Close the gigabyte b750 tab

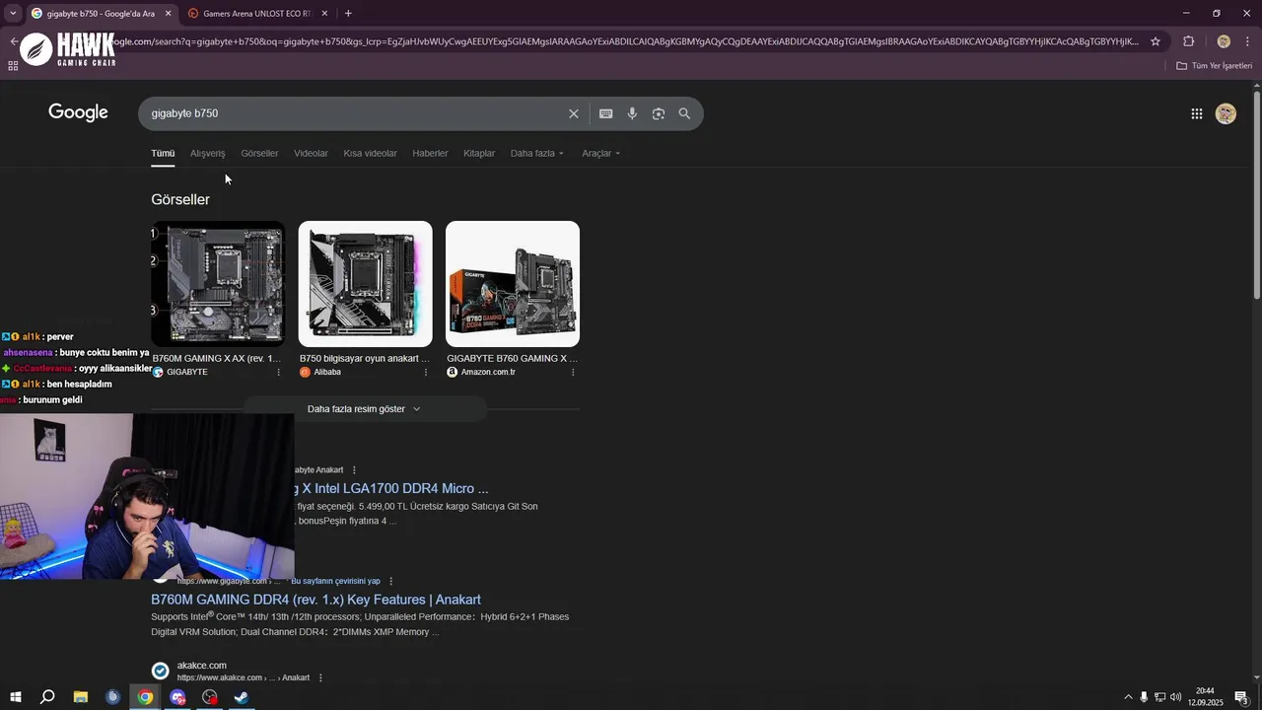click(x=168, y=14)
